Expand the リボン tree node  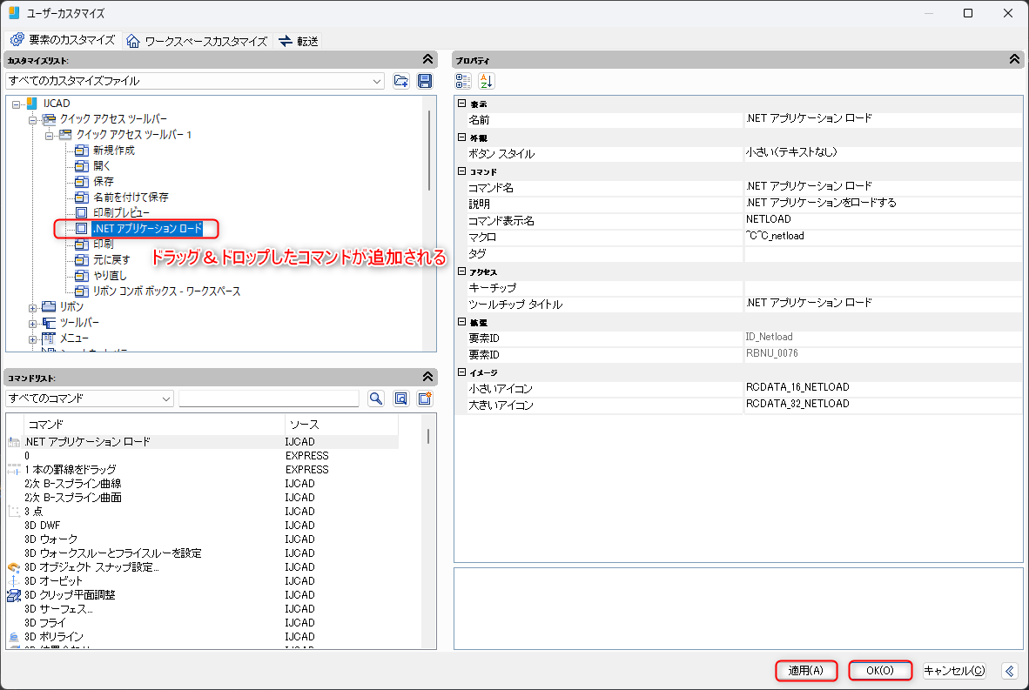(33, 308)
